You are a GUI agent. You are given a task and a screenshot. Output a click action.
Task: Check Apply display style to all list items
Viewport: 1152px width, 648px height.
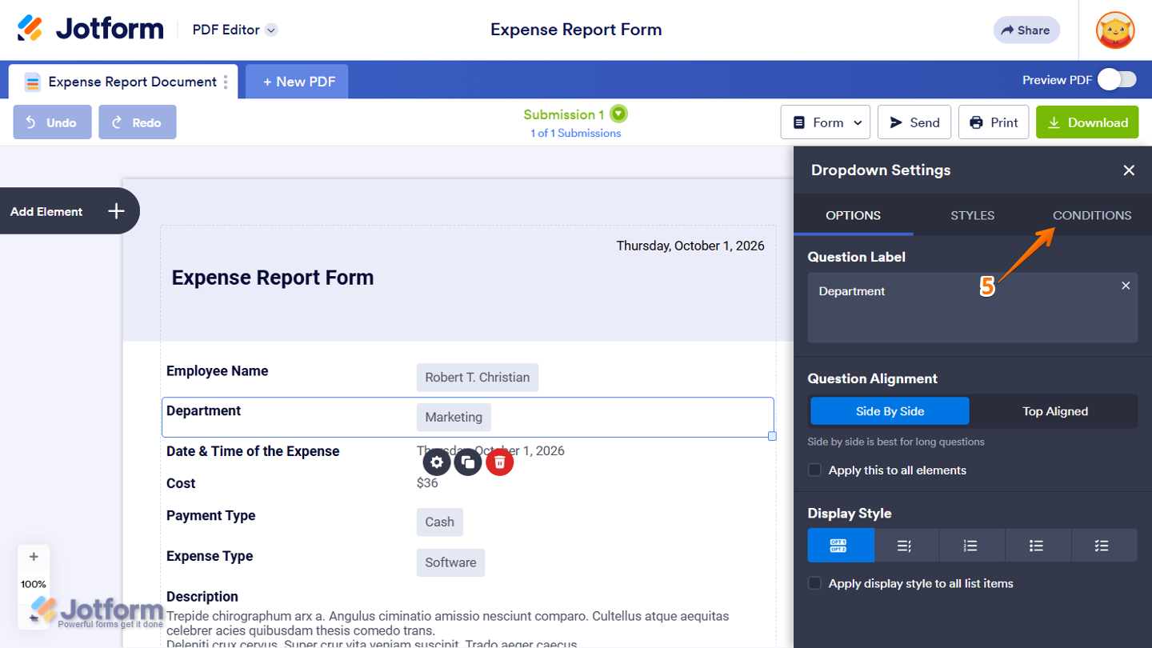pos(814,583)
